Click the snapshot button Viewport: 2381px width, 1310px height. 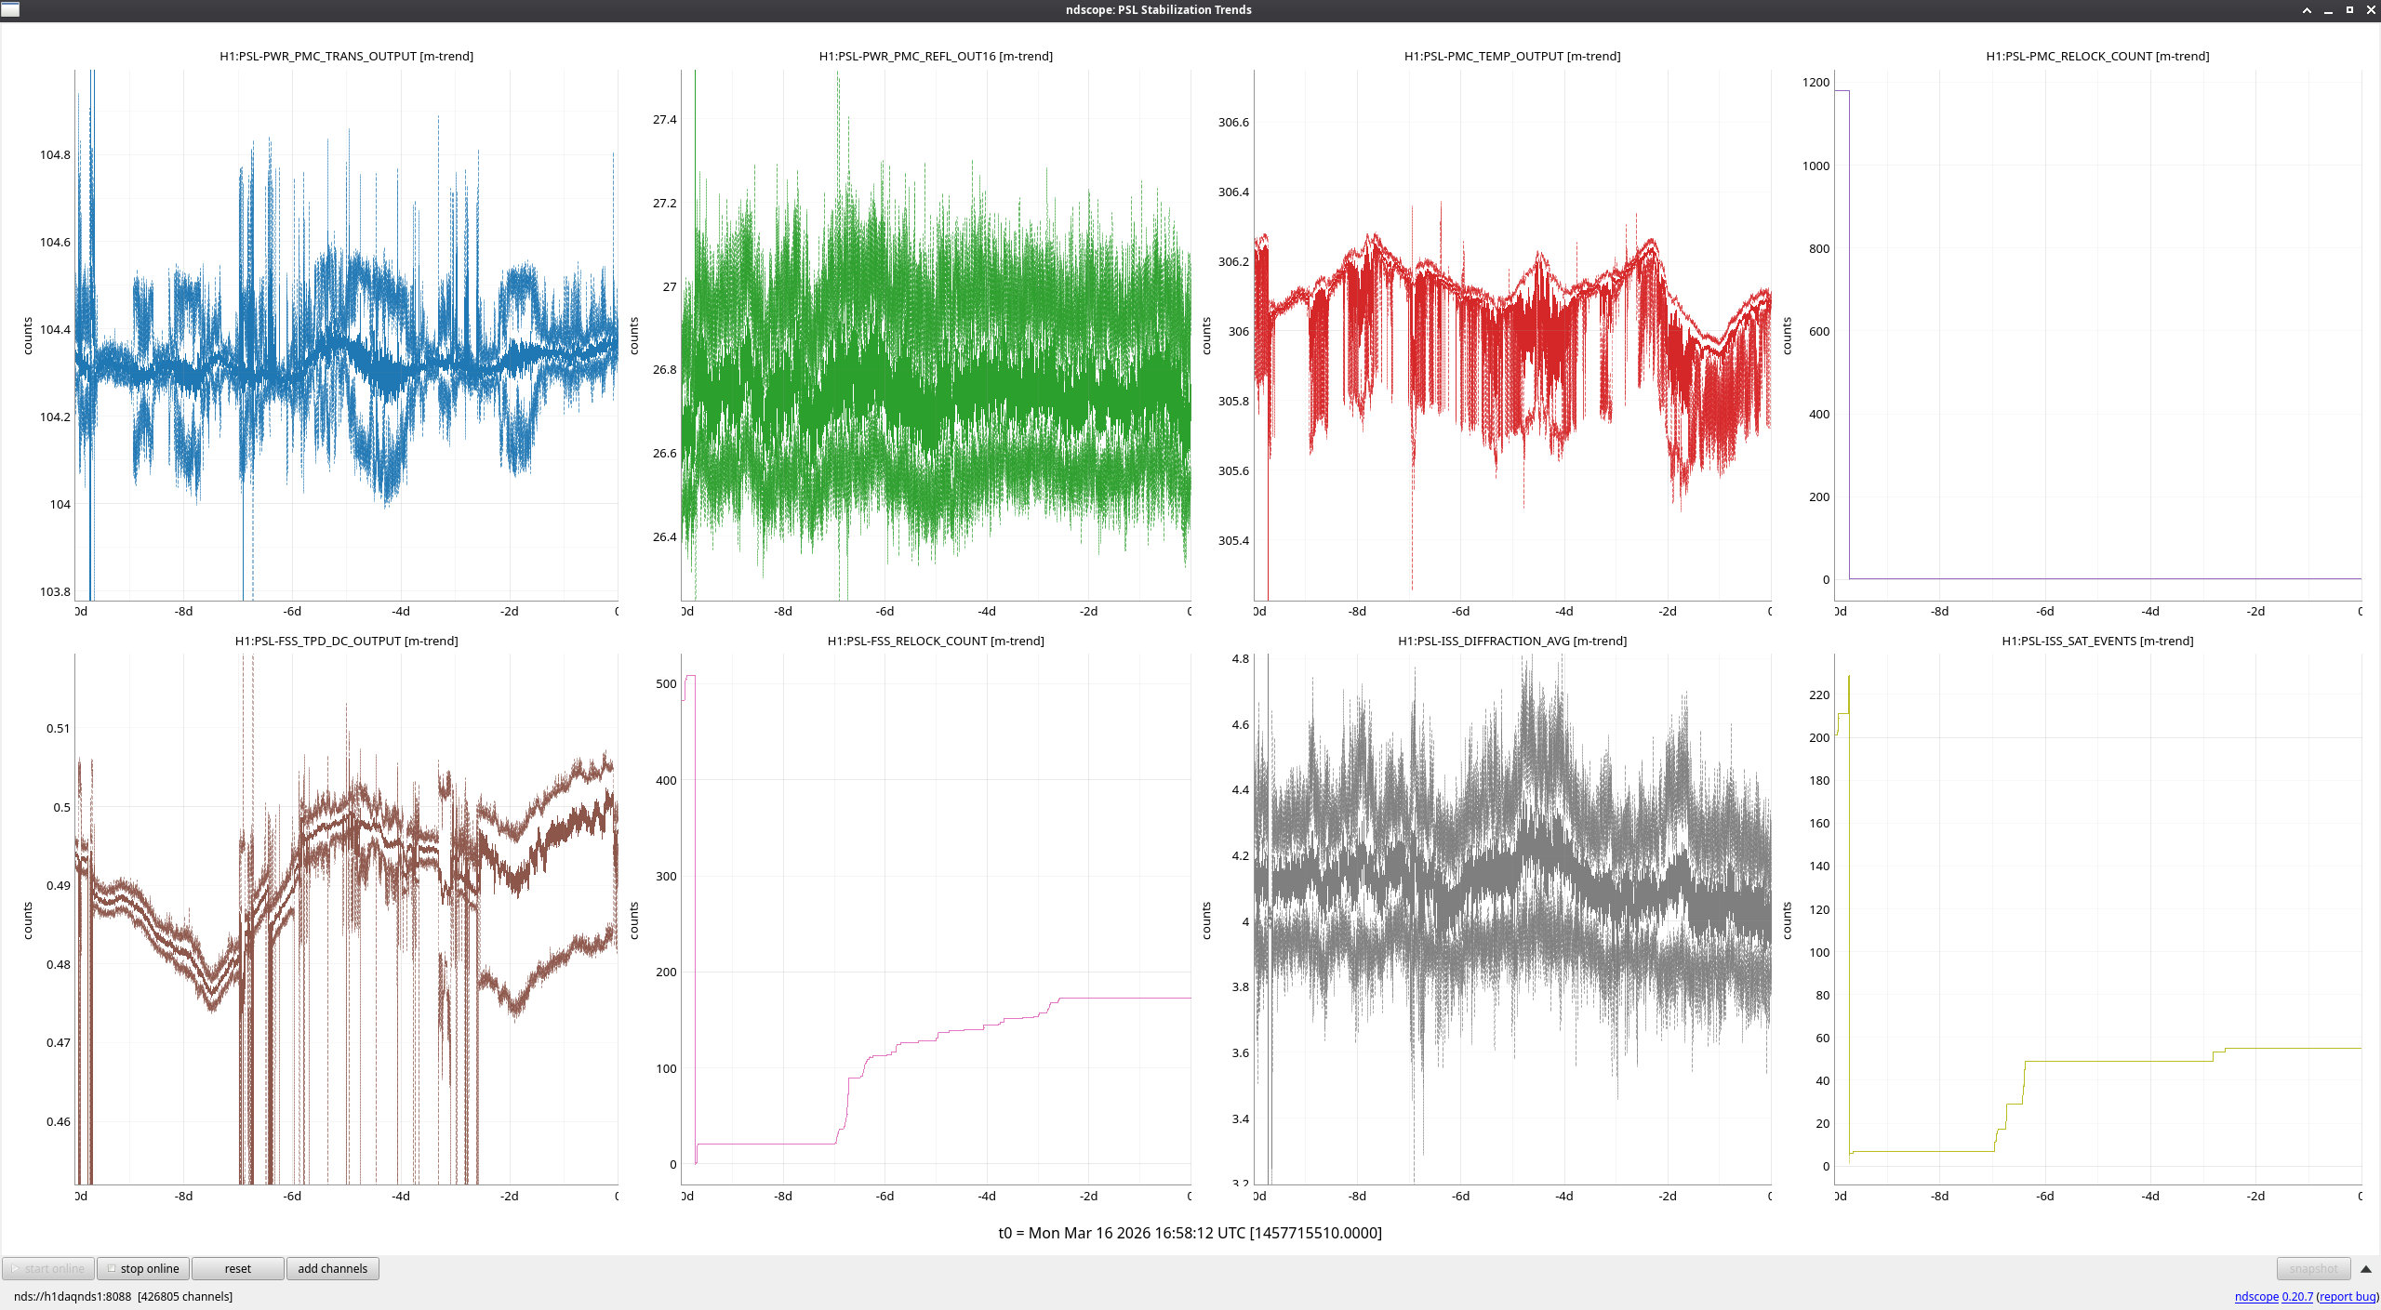point(2312,1268)
